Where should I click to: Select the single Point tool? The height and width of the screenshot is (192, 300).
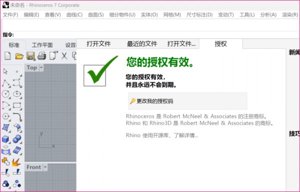point(17,71)
